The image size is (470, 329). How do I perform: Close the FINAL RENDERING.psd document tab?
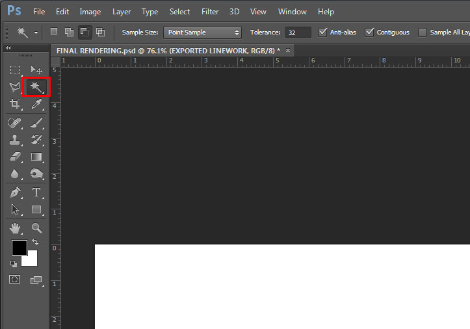[288, 50]
